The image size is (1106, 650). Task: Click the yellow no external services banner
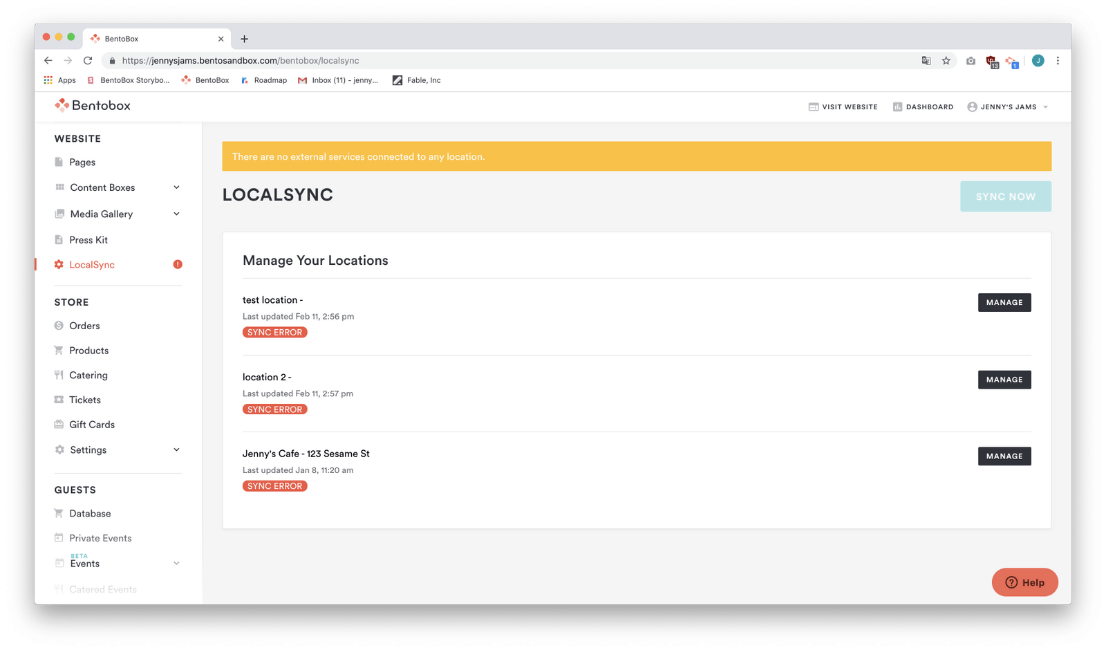637,156
